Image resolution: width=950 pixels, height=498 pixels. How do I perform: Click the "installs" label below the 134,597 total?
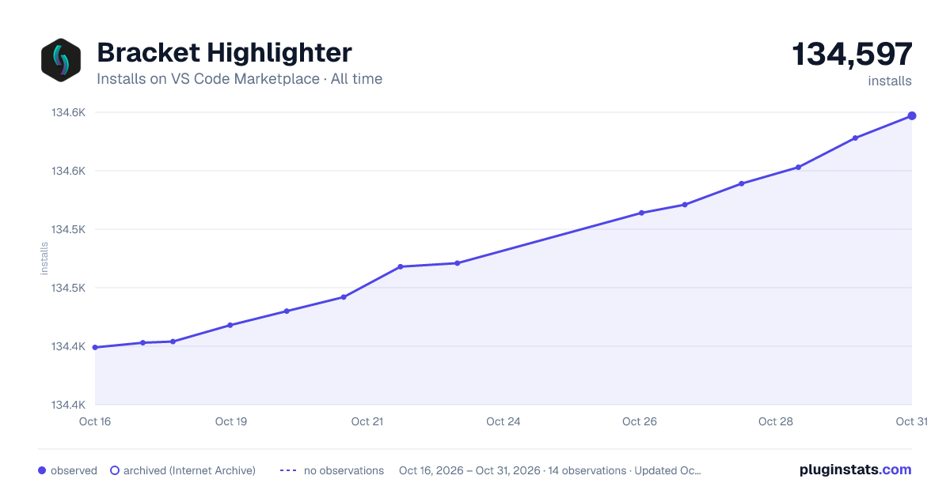890,81
